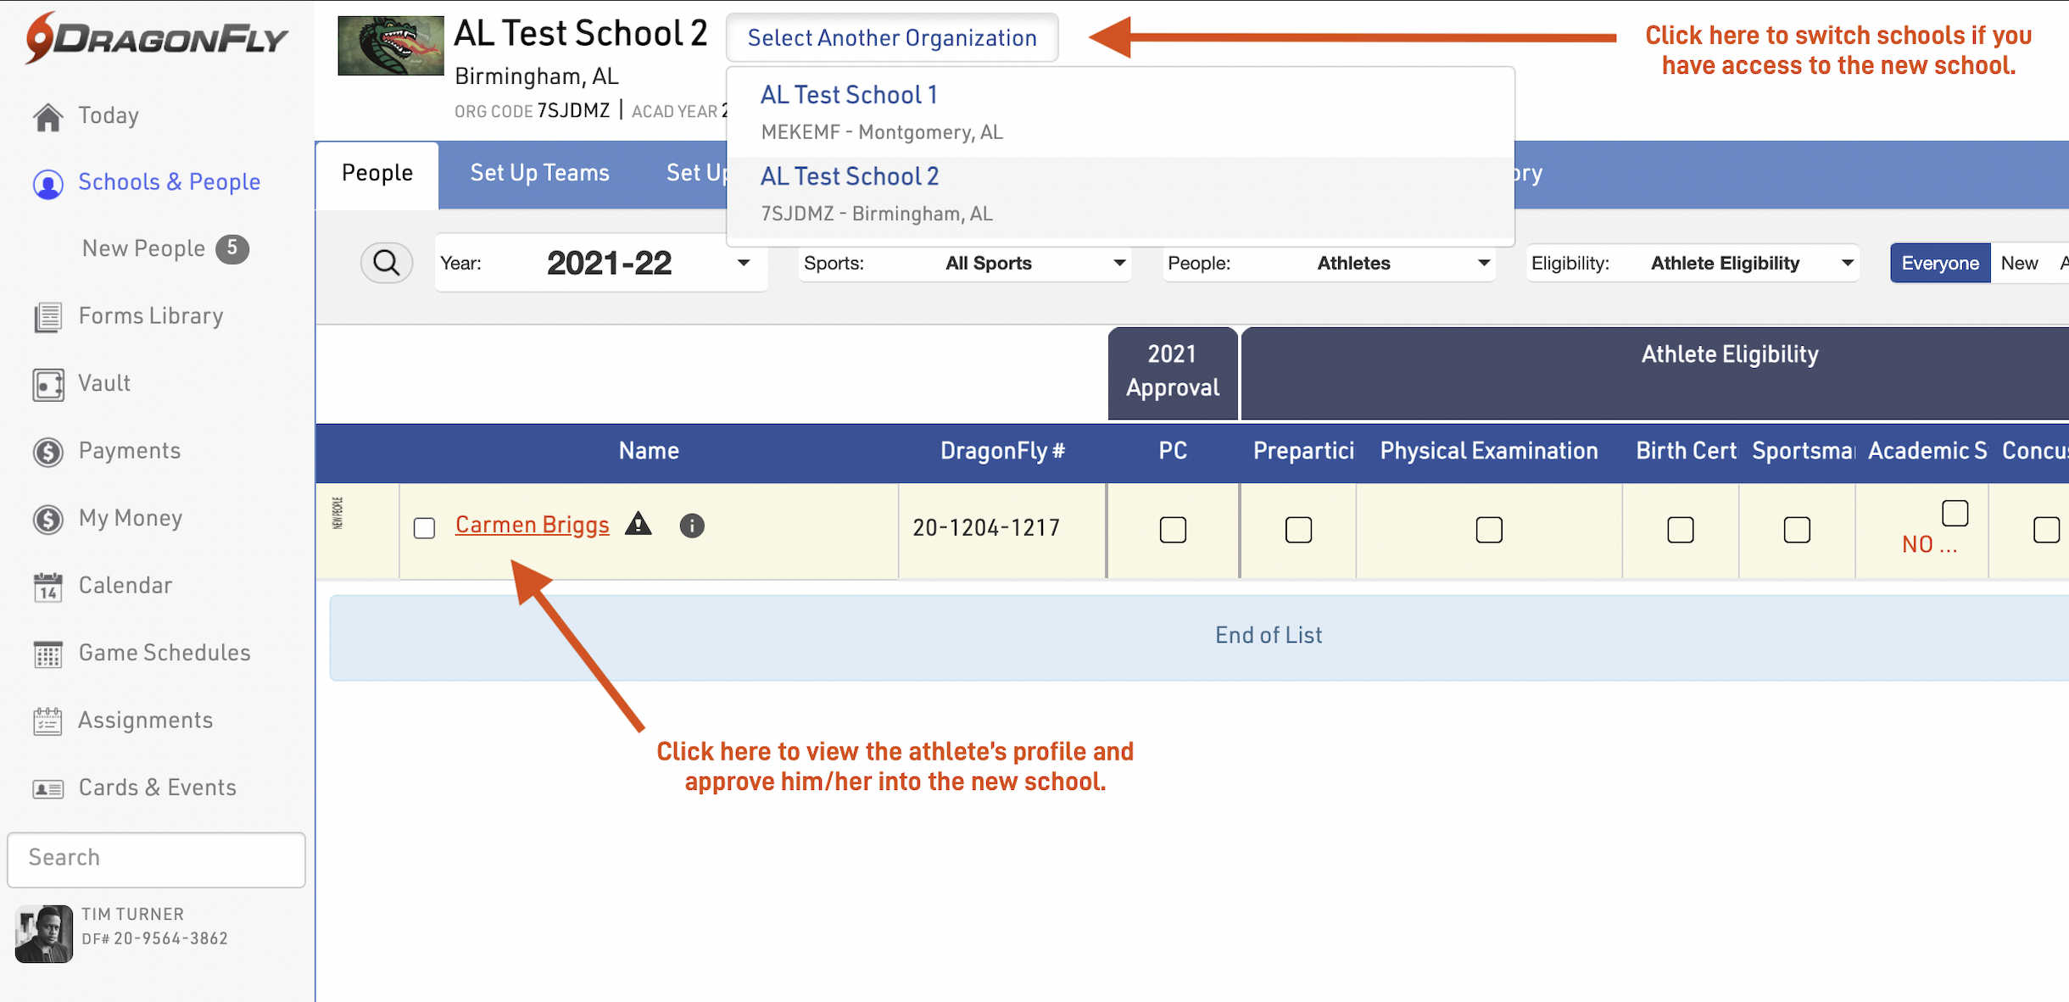Click the magnifying glass search icon
Screen dimensions: 2069x1002
pos(387,263)
